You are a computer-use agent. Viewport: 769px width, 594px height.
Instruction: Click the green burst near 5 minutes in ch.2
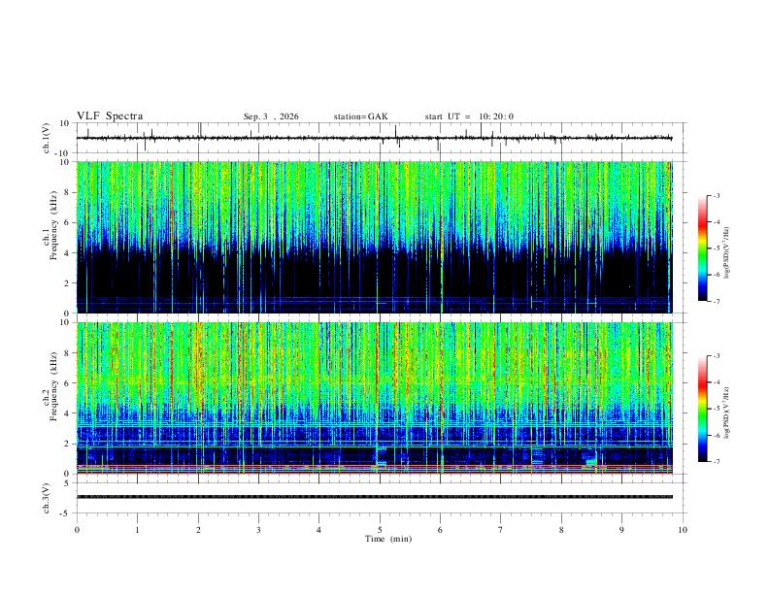coord(381,457)
